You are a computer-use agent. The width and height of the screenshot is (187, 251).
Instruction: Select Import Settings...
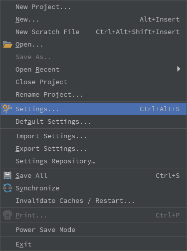pos(93,136)
